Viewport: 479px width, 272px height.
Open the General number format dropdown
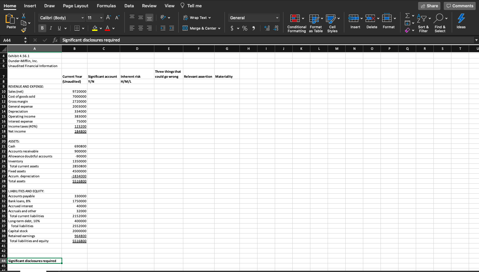click(x=253, y=18)
